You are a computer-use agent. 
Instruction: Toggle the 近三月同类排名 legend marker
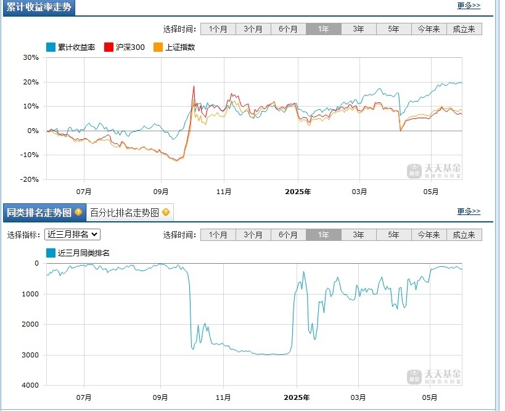click(x=51, y=253)
